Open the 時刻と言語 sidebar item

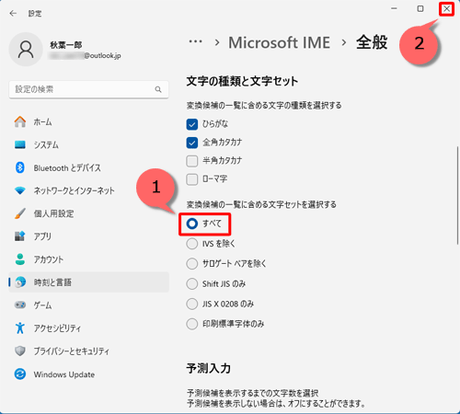click(x=89, y=282)
